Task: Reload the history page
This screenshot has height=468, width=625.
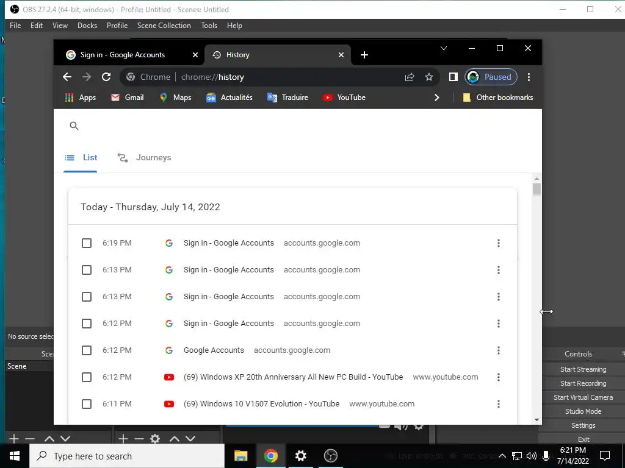Action: (106, 77)
